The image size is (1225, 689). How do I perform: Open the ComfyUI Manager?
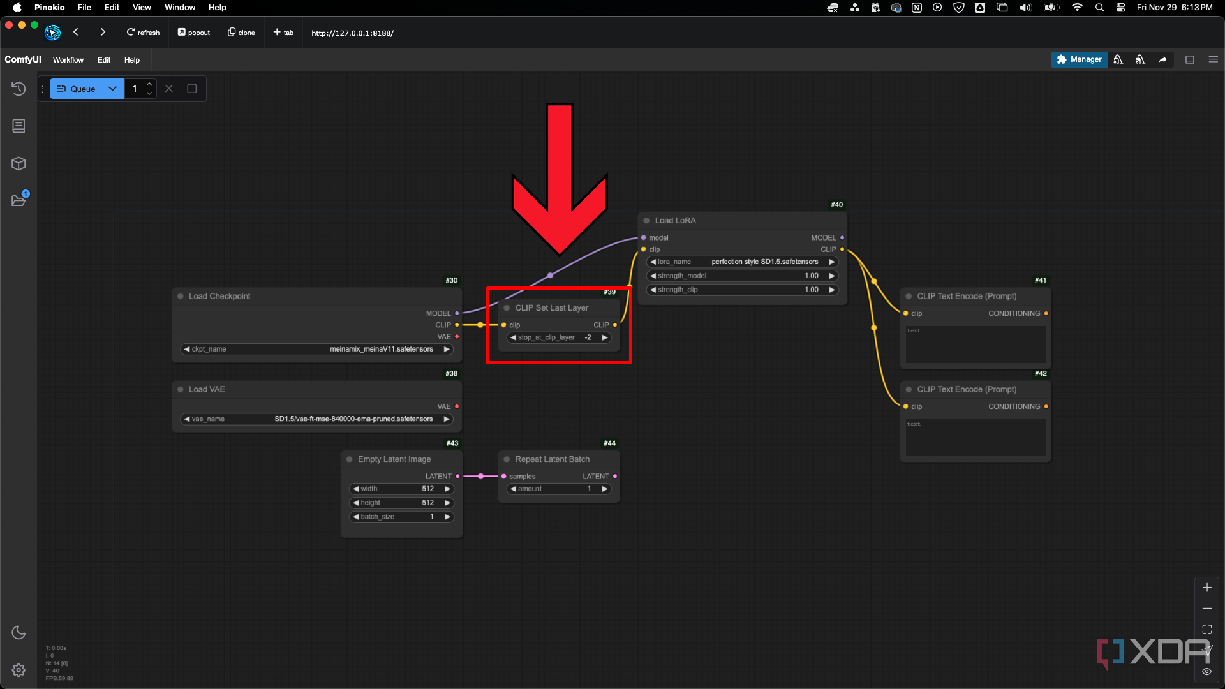click(1079, 59)
